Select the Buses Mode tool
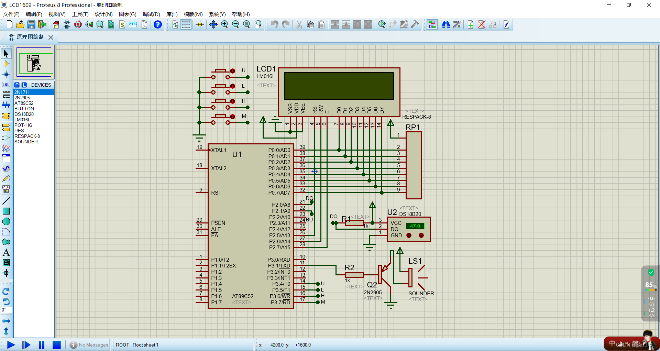This screenshot has width=660, height=351. [x=6, y=105]
